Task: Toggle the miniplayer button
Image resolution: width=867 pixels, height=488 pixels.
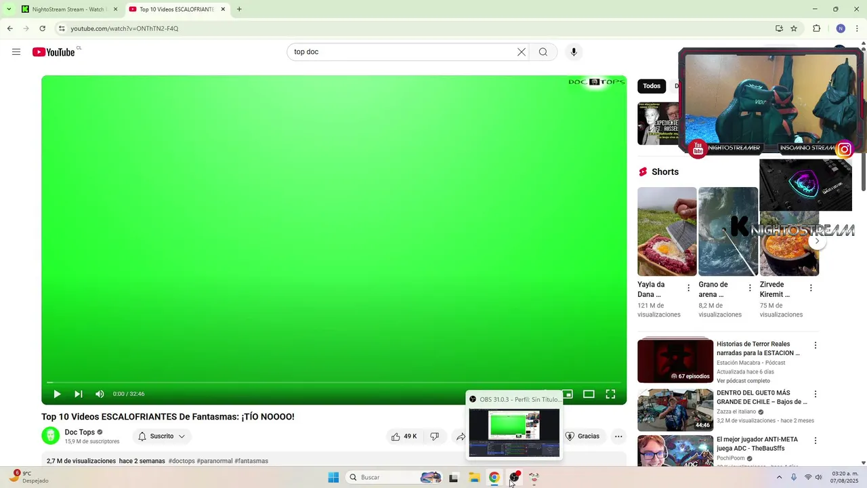Action: coord(568,394)
